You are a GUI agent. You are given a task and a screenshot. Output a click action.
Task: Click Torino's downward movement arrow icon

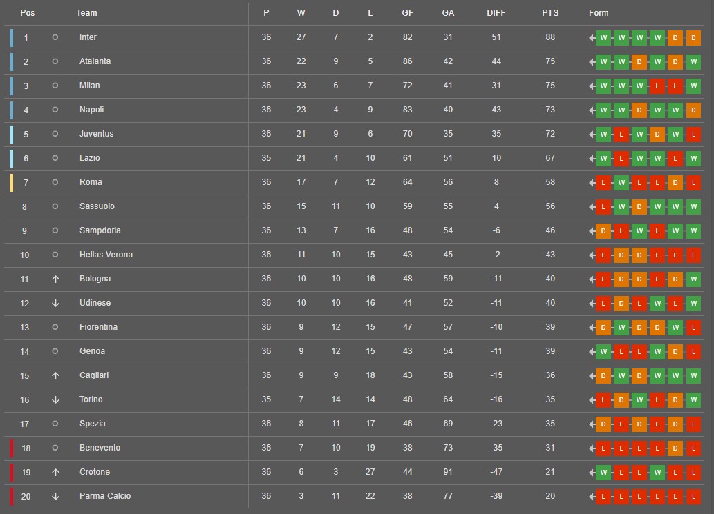55,399
